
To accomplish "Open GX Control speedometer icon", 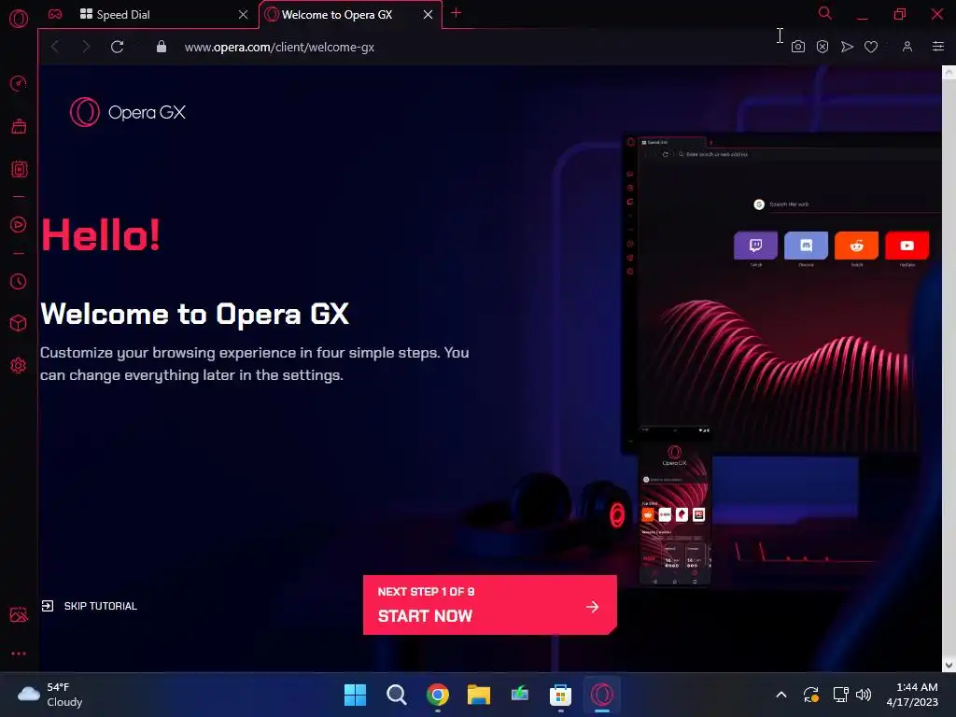I will tap(19, 83).
